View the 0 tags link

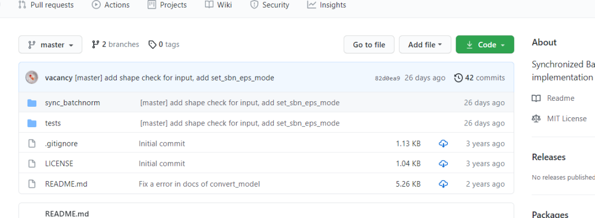point(164,45)
